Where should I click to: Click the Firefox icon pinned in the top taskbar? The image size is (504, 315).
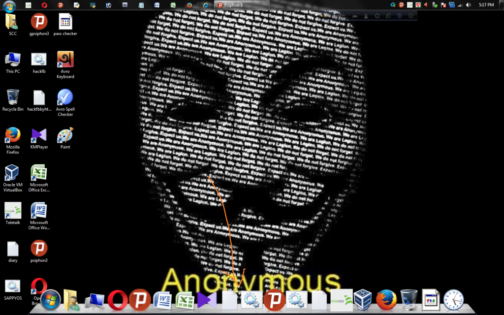(189, 5)
